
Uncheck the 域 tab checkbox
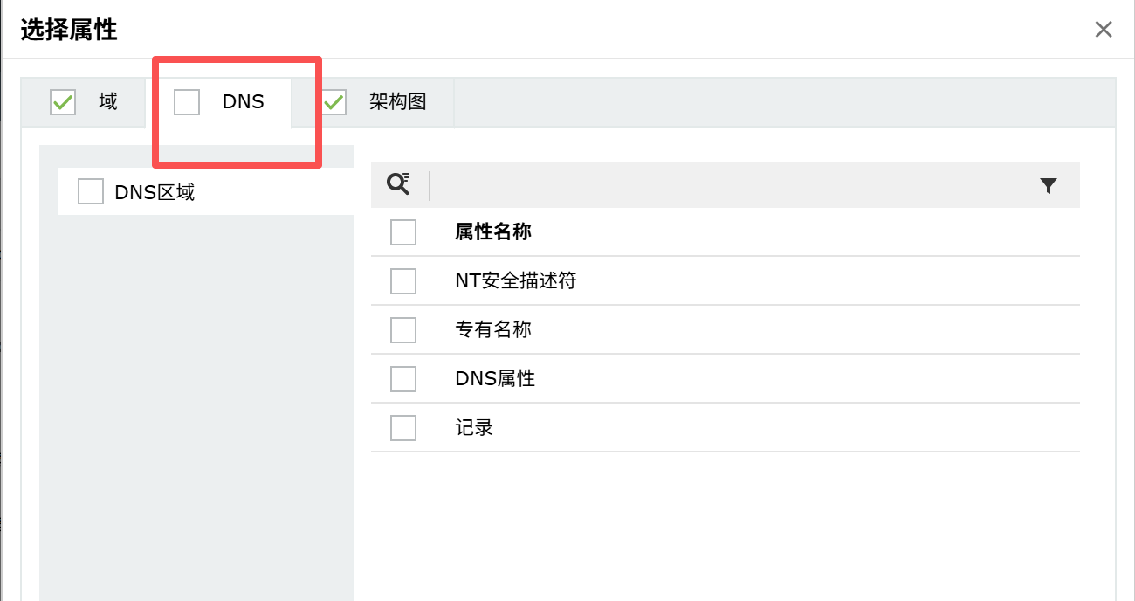[63, 102]
